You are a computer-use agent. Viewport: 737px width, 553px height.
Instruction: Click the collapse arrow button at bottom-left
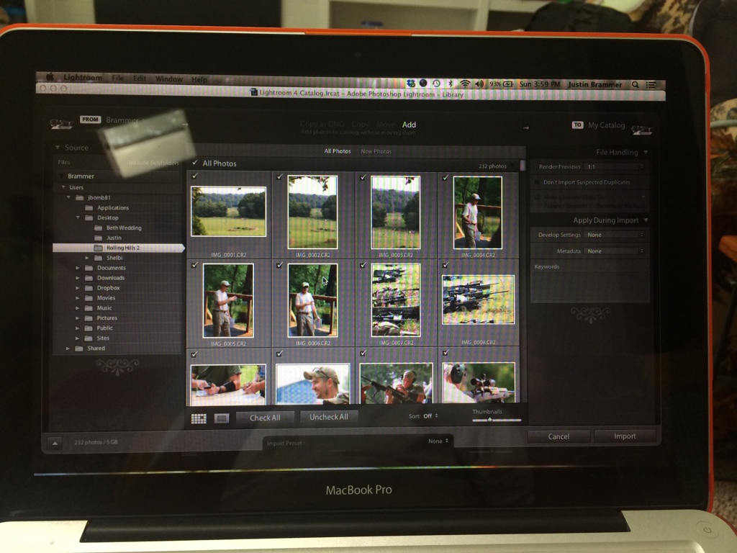pos(55,443)
